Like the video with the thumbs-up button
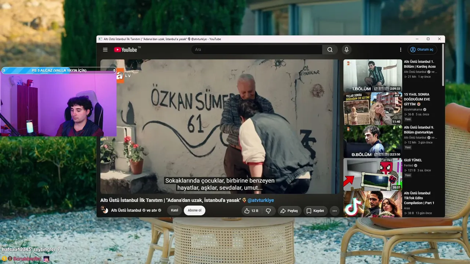 [x=252, y=211]
